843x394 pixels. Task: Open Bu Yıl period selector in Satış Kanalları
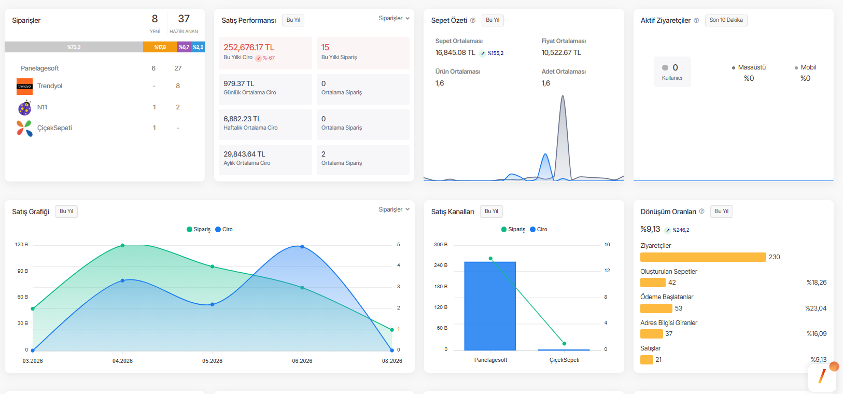491,212
